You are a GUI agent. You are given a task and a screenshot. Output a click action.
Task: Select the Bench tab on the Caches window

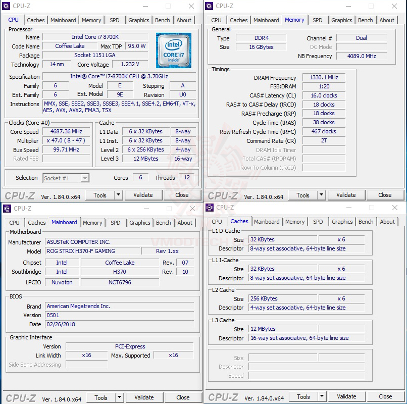[x=366, y=222]
